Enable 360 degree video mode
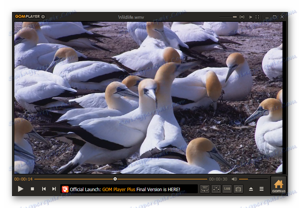 pos(205,189)
